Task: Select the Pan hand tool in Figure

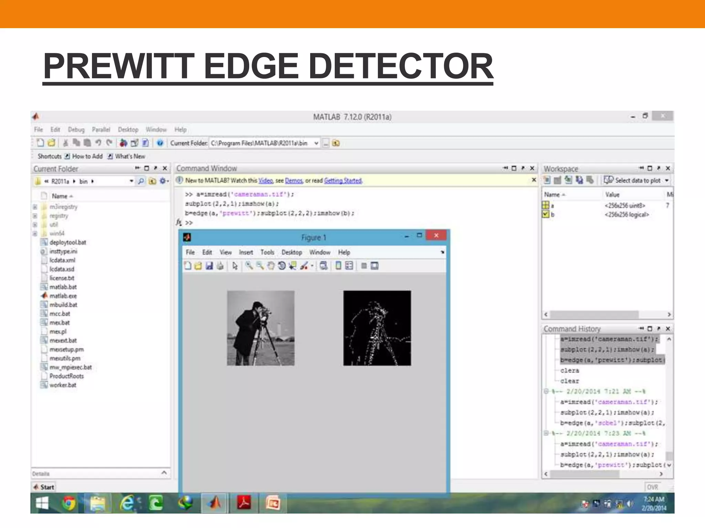Action: point(271,266)
